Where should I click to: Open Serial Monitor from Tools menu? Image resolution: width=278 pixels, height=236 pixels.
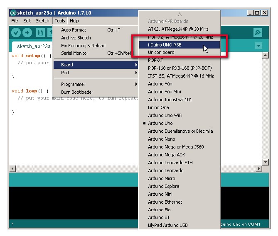(x=96, y=53)
